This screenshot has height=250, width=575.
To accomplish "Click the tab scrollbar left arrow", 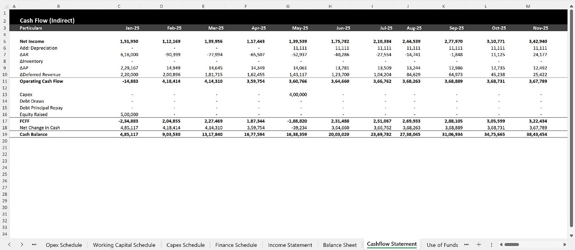I will tap(502, 245).
